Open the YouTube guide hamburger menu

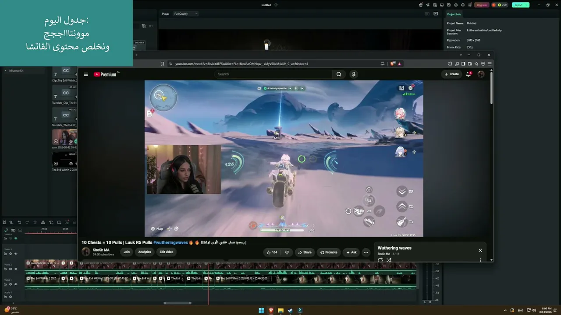86,74
